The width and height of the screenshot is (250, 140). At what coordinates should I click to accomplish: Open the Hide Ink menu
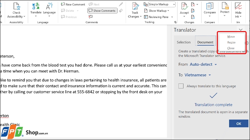238,10
